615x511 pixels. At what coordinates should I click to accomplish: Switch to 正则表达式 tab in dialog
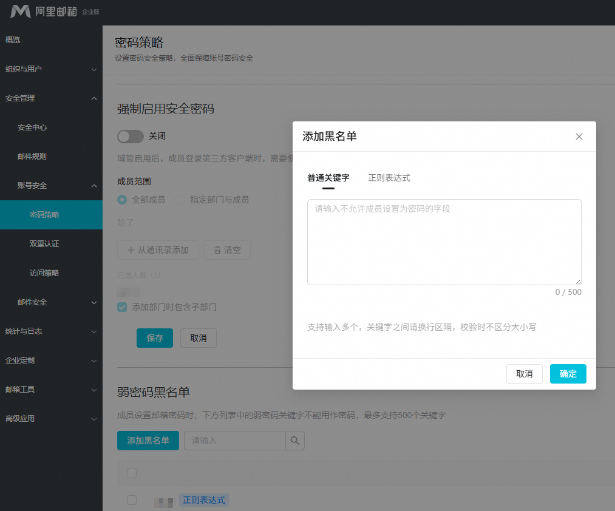click(389, 178)
